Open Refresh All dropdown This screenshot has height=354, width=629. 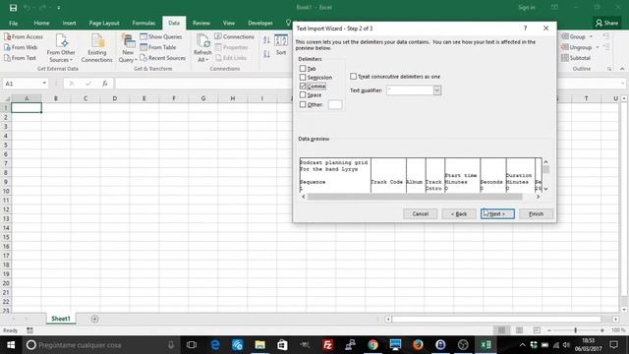(202, 48)
